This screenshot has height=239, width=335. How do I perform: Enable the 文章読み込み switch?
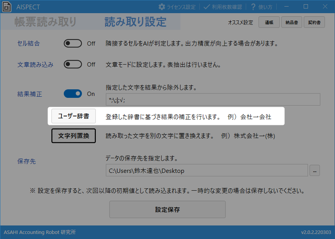coord(73,65)
